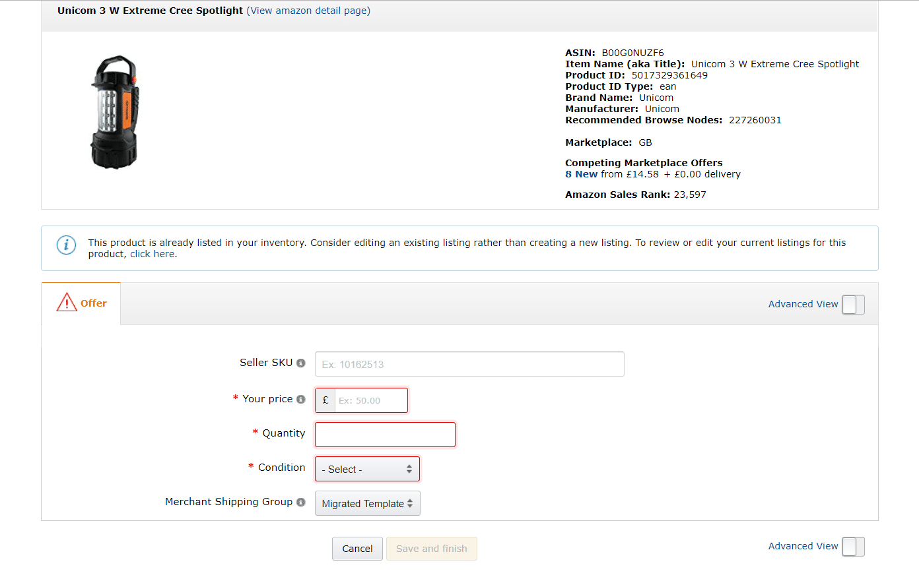Open the '8 New' competing offers link
Image resolution: width=919 pixels, height=579 pixels.
click(581, 174)
